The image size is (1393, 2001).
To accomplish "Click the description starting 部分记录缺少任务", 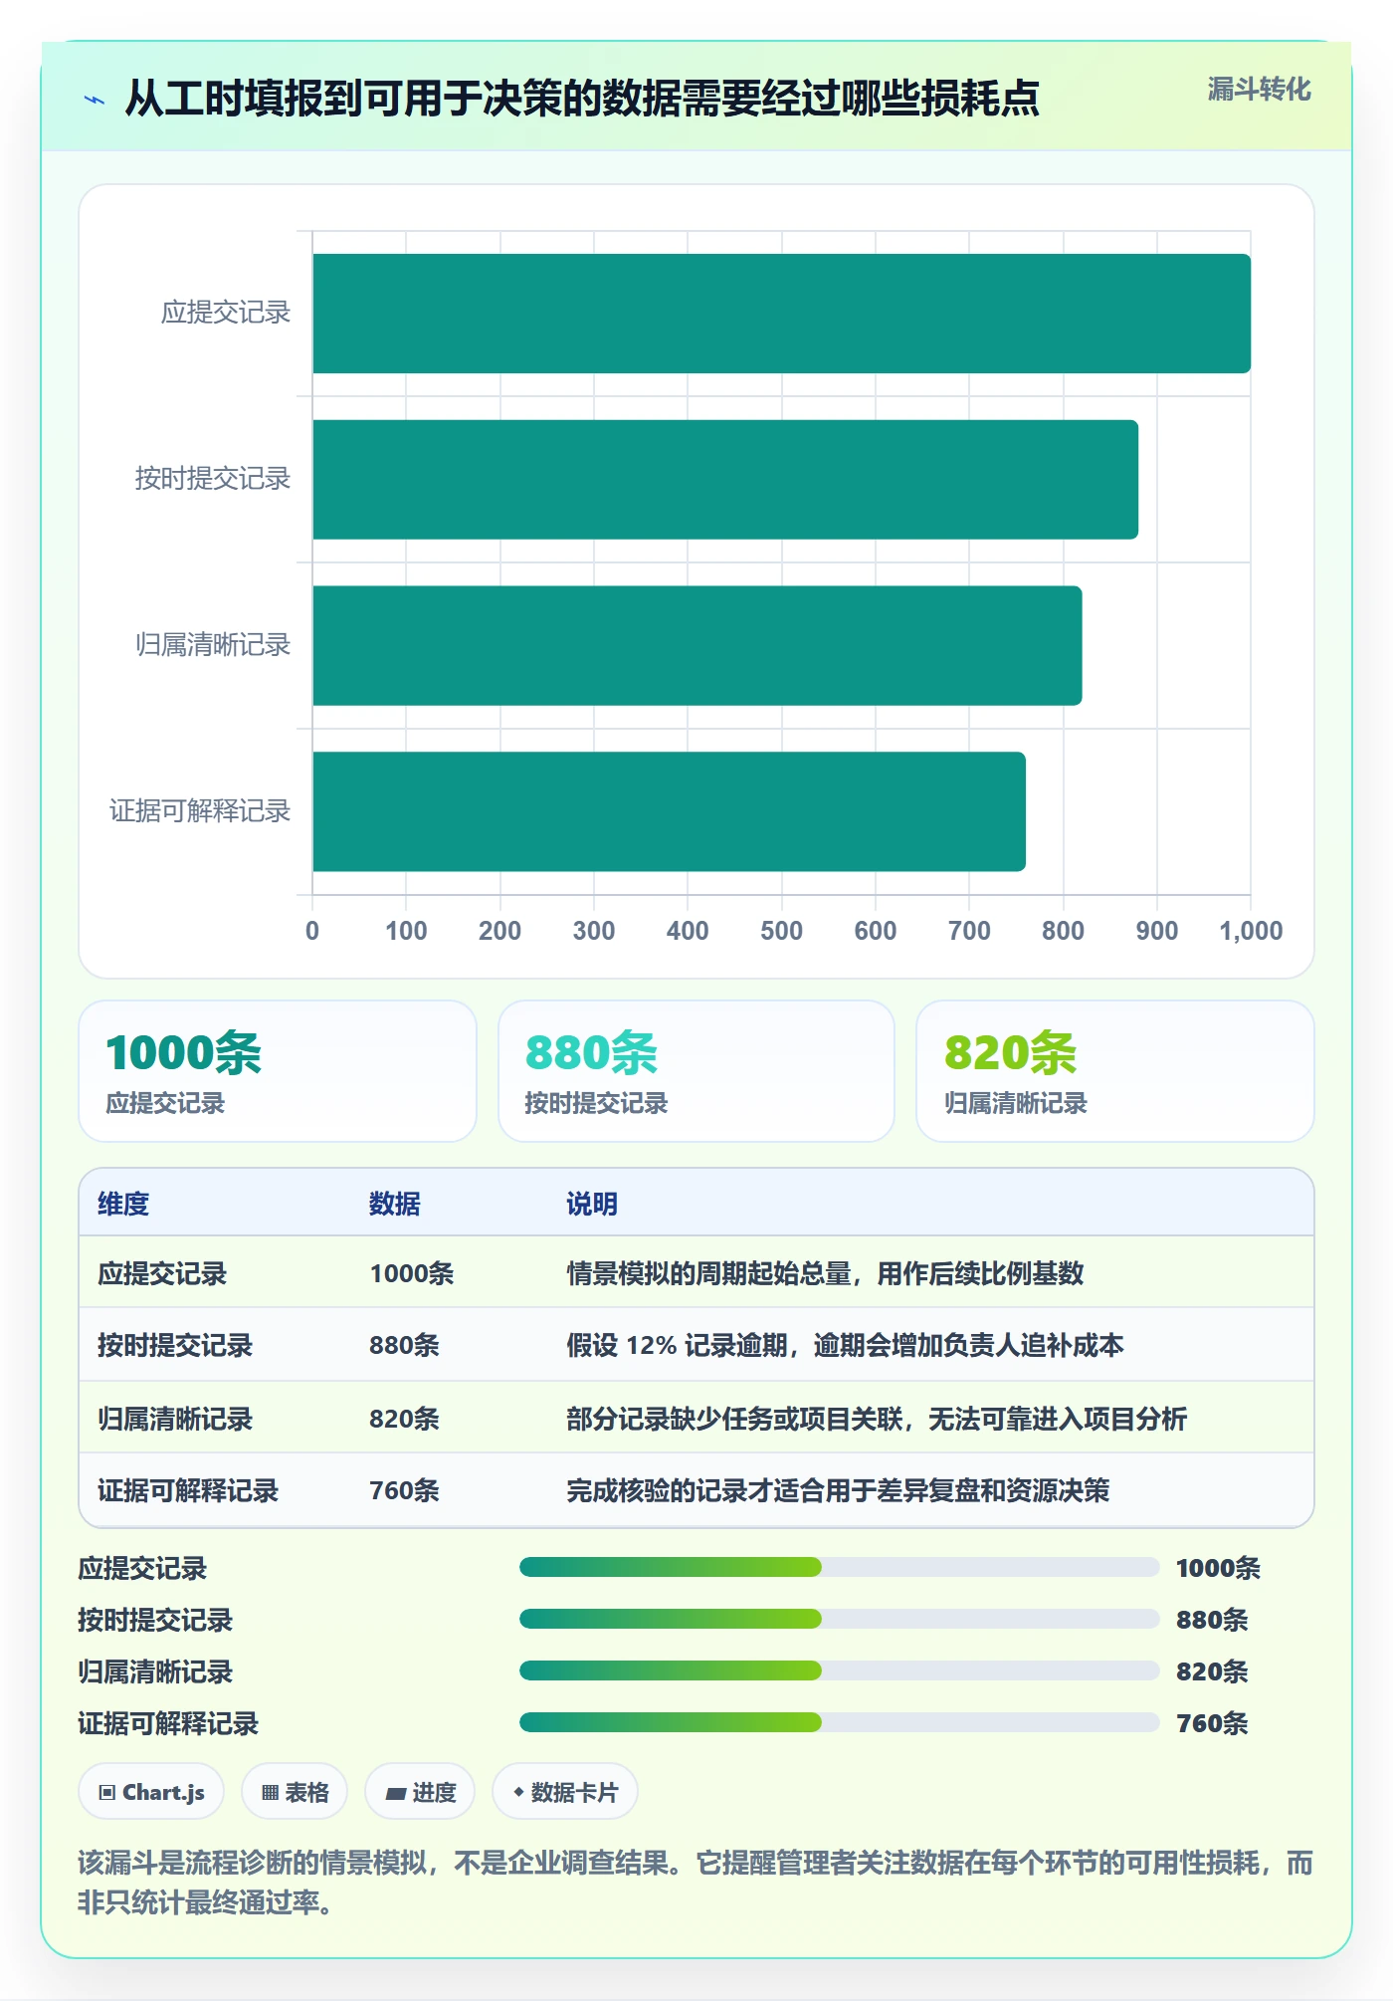I will tap(877, 1419).
